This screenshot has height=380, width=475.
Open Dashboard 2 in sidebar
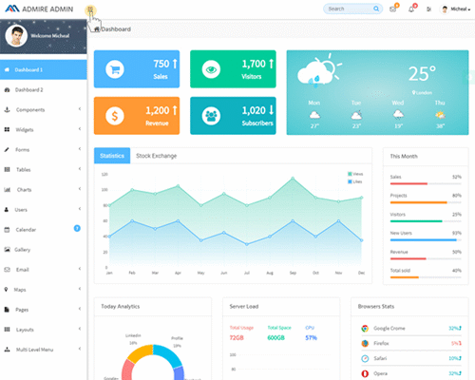tap(44, 89)
